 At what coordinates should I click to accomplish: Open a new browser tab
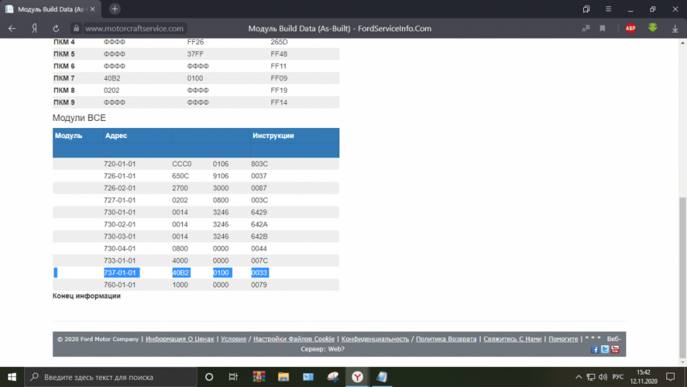coord(115,9)
